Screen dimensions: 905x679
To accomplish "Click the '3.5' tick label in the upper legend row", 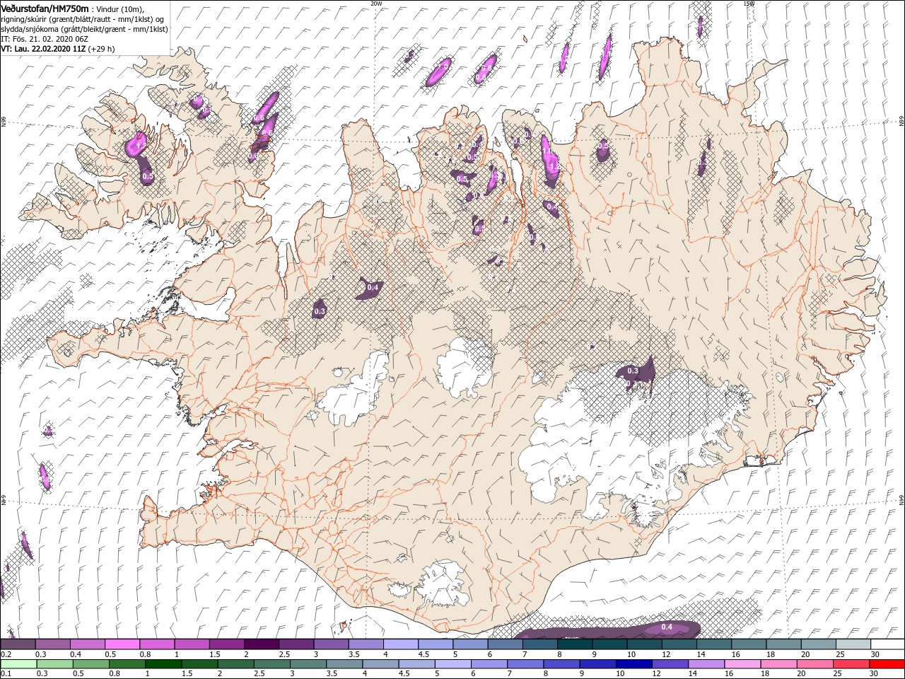I will pyautogui.click(x=354, y=654).
